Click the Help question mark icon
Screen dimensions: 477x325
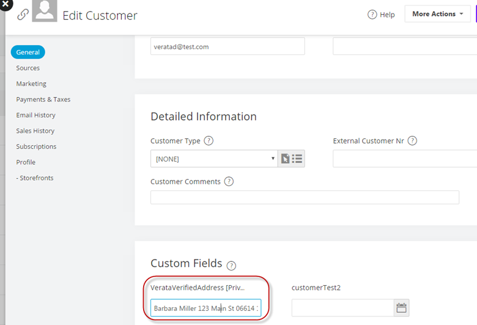[372, 14]
